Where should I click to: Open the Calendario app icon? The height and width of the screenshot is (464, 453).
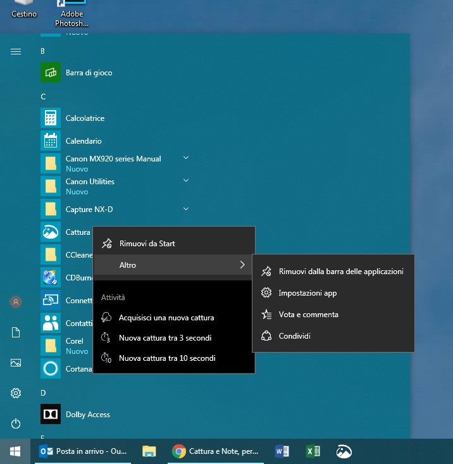coord(51,141)
